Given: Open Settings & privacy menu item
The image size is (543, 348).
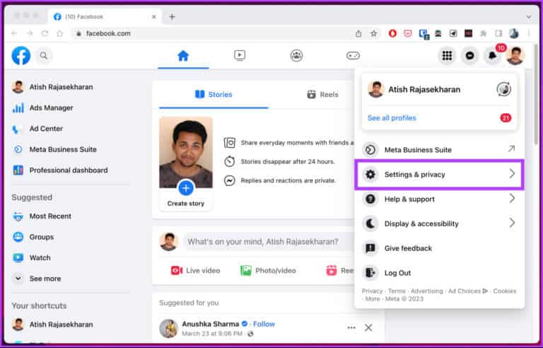Looking at the screenshot, I should pos(440,174).
